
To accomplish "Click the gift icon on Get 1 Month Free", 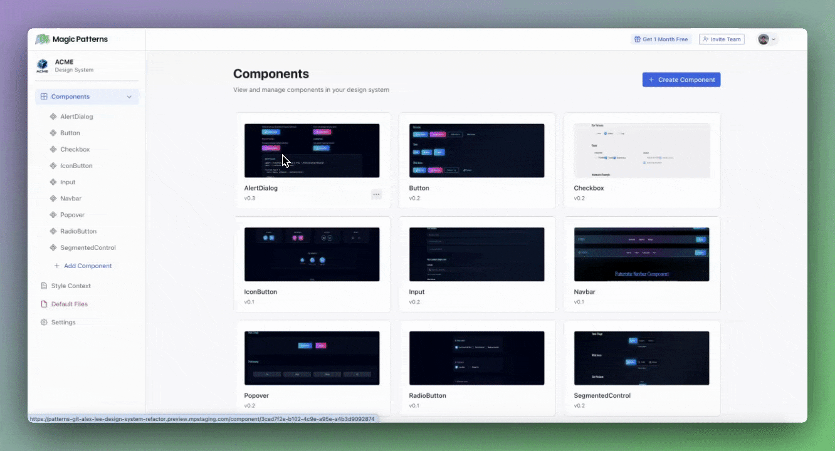I will pyautogui.click(x=637, y=39).
